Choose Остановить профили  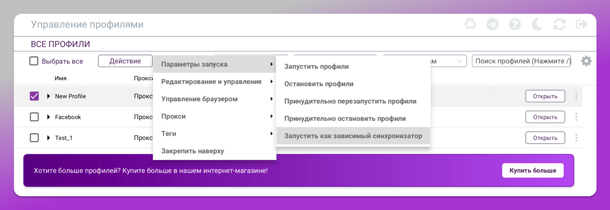(353, 84)
